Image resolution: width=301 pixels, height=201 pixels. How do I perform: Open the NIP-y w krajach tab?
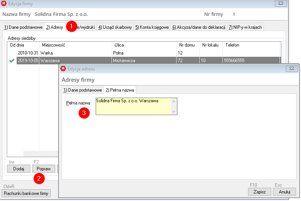(x=245, y=27)
